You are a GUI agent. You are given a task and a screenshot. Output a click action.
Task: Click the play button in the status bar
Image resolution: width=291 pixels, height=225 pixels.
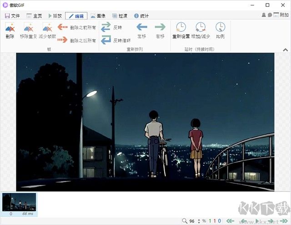point(257,221)
